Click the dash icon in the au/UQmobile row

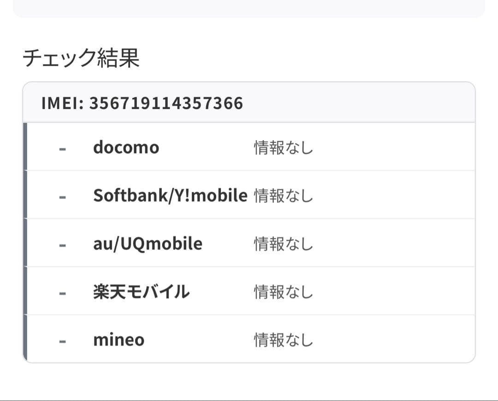tap(63, 245)
